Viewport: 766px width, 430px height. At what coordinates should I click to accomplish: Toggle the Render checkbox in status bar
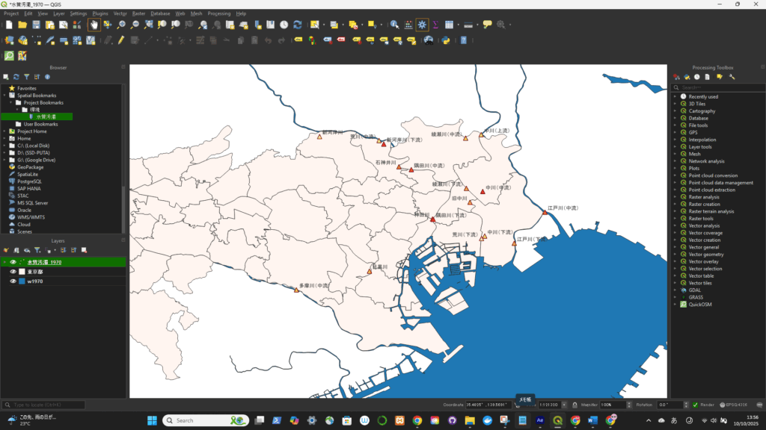point(695,405)
